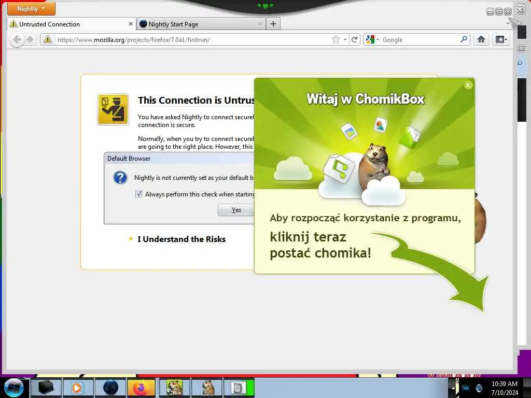Click the Default Browser dialog title

pos(129,159)
